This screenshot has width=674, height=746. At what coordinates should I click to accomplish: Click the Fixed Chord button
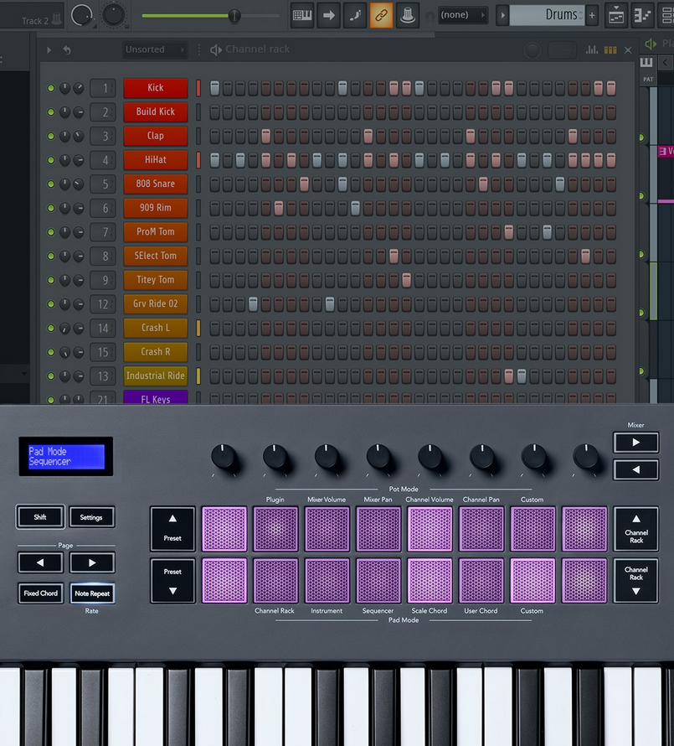(x=41, y=593)
